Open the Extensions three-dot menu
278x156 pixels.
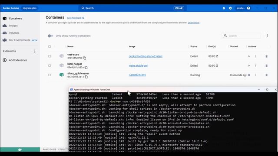click(x=35, y=51)
